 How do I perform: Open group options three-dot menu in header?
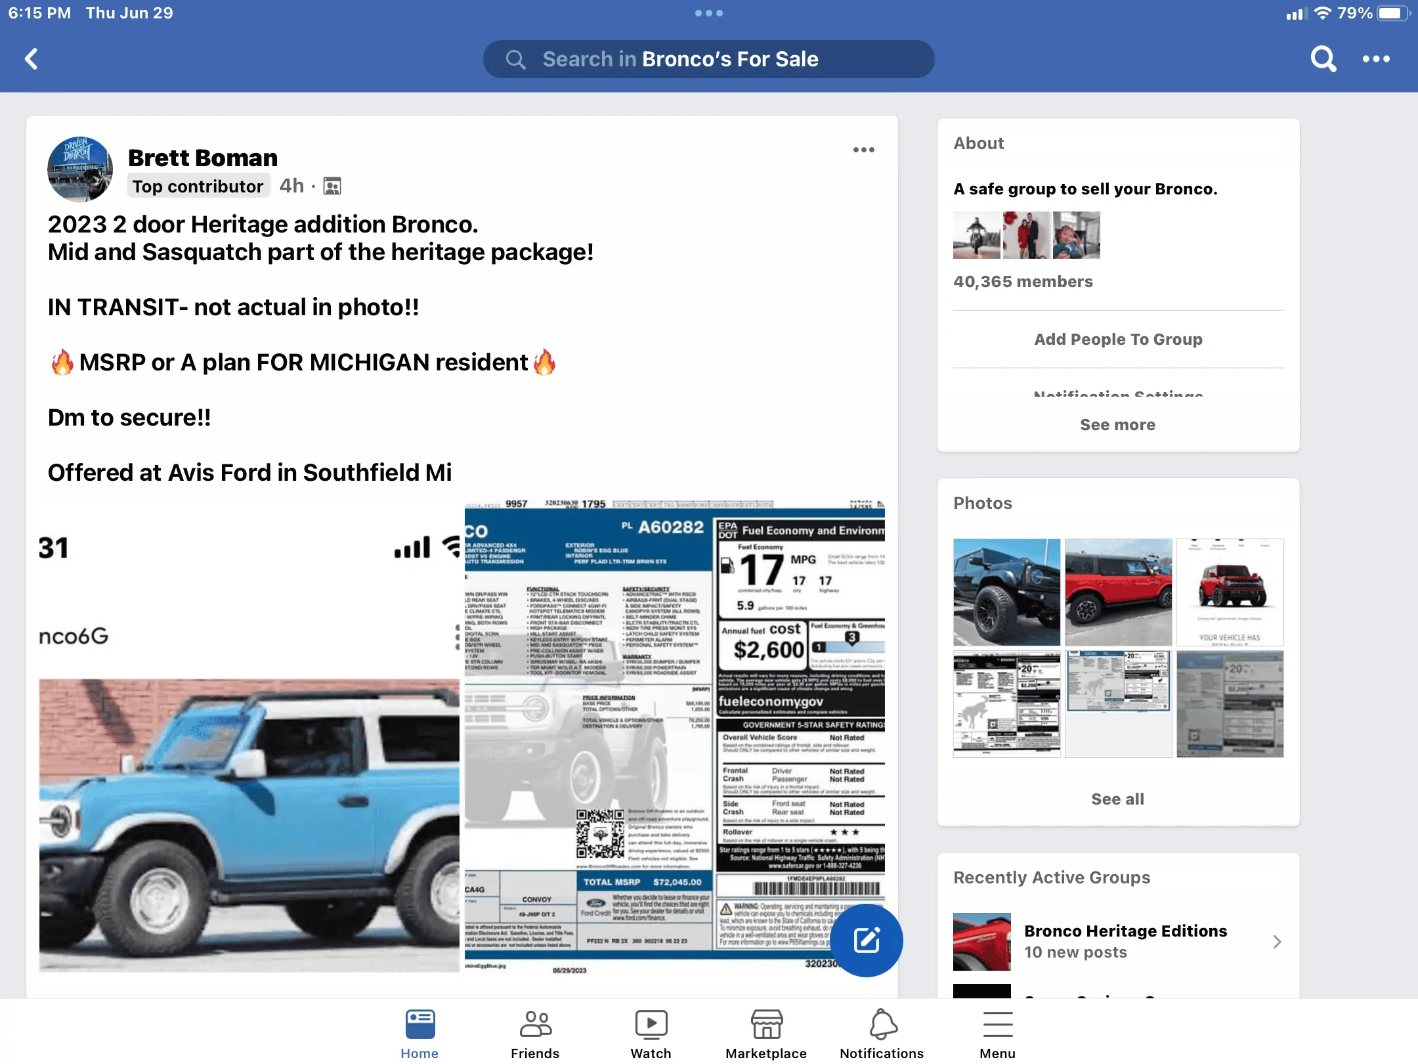(1376, 59)
